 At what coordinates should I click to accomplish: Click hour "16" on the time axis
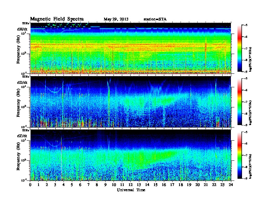[x=164, y=185]
